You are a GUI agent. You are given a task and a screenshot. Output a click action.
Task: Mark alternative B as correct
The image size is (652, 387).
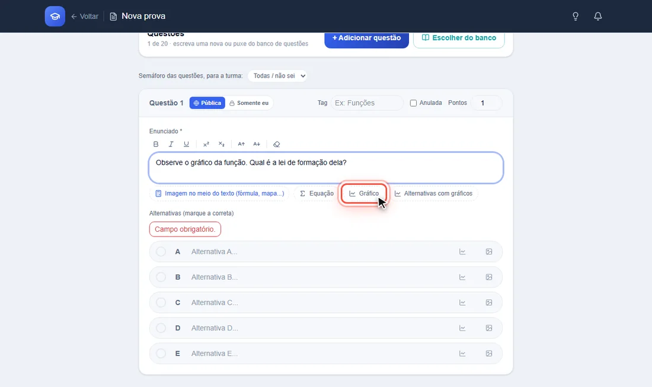pos(161,277)
